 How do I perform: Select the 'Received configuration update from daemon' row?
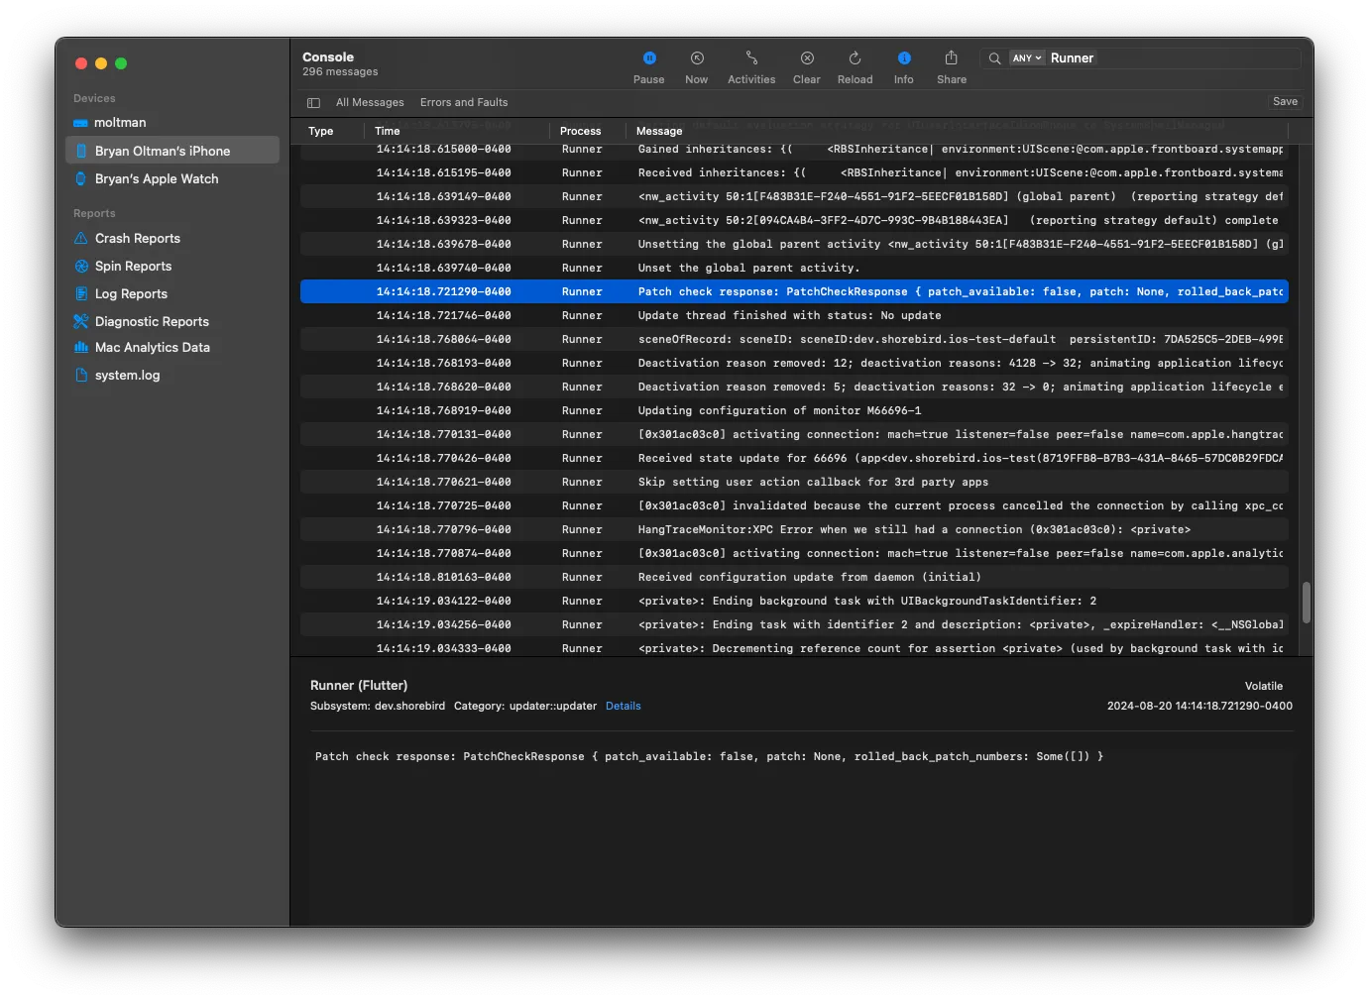794,577
